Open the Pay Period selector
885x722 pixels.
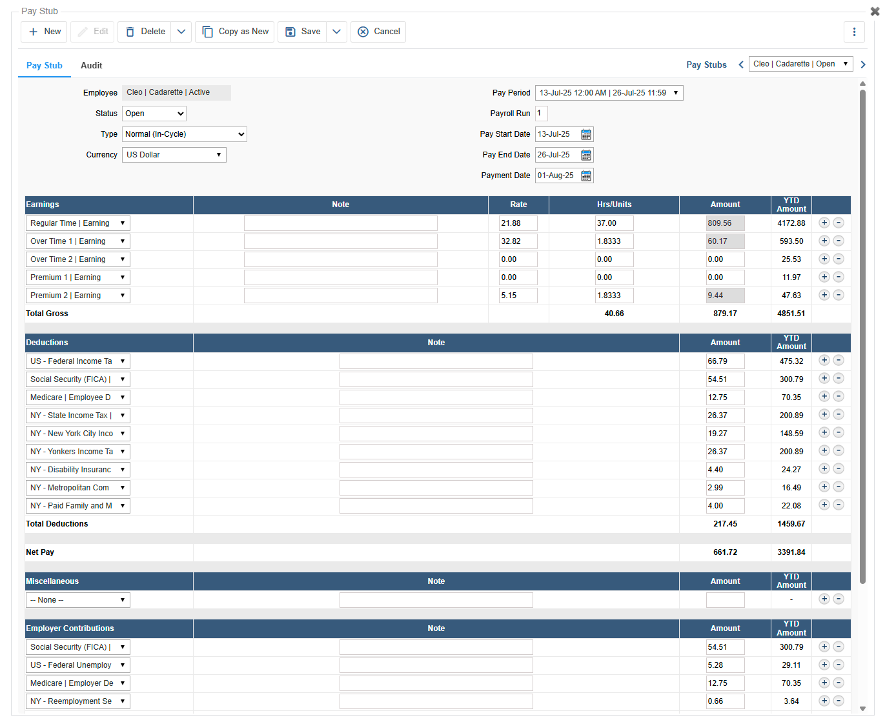point(607,92)
